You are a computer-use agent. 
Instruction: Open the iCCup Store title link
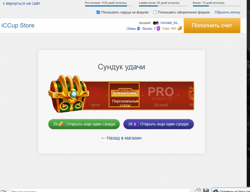click(18, 25)
